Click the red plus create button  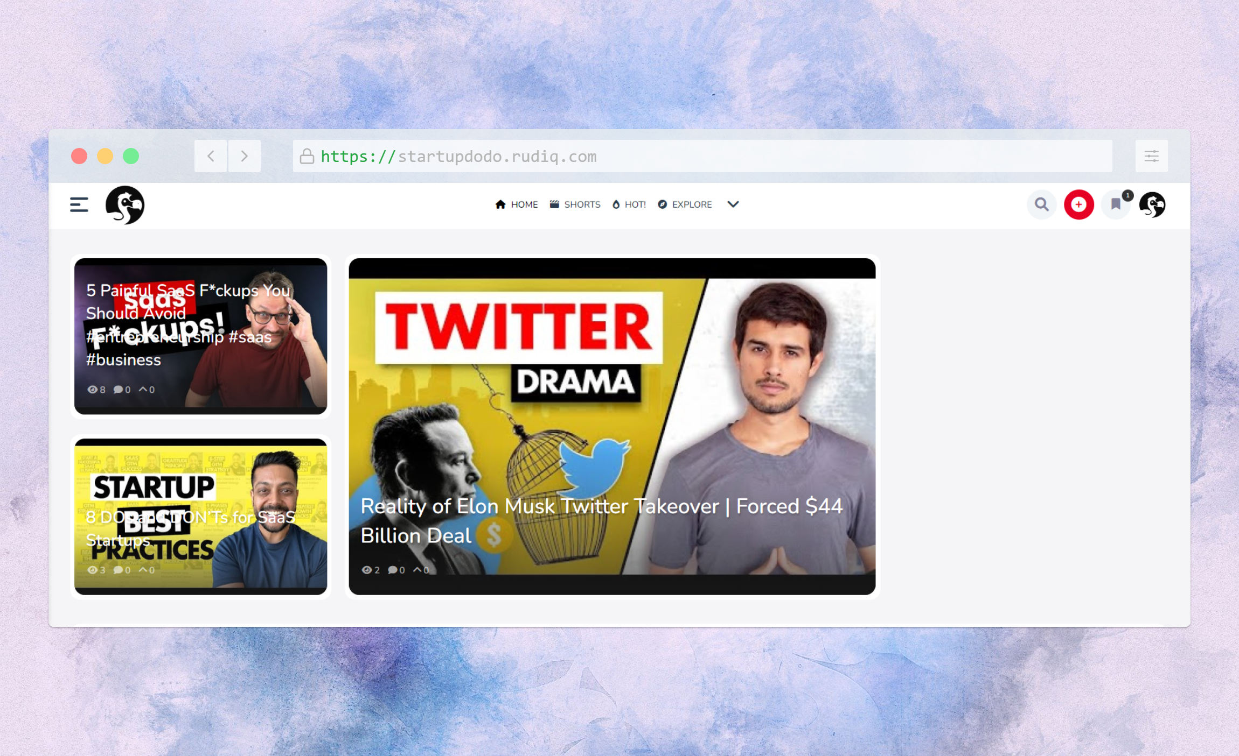pyautogui.click(x=1078, y=204)
